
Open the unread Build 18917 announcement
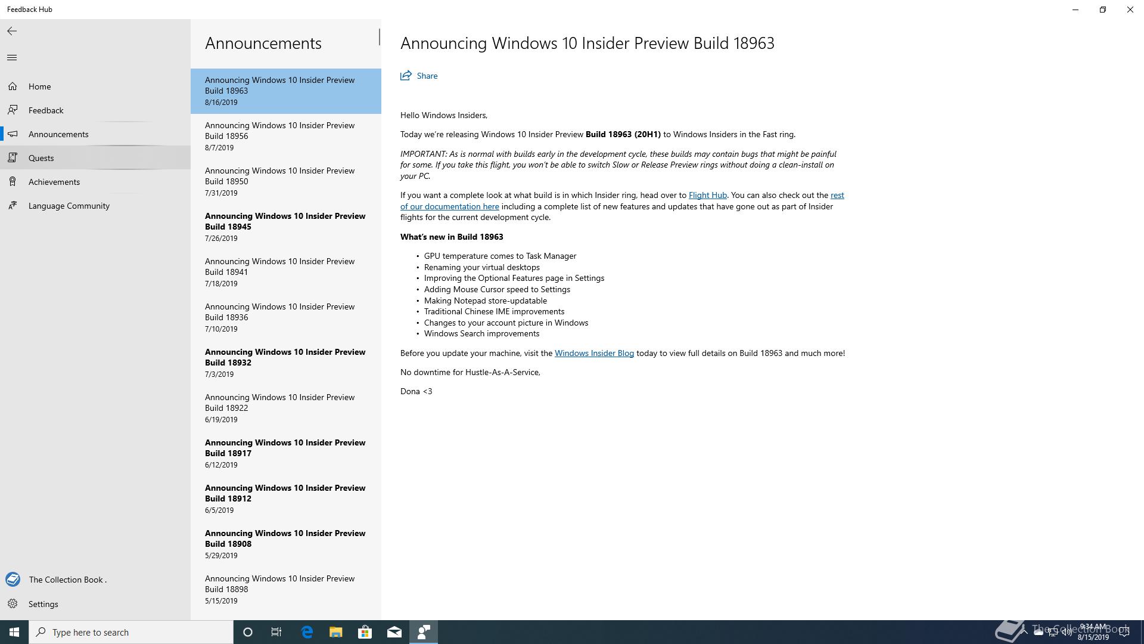286,454
